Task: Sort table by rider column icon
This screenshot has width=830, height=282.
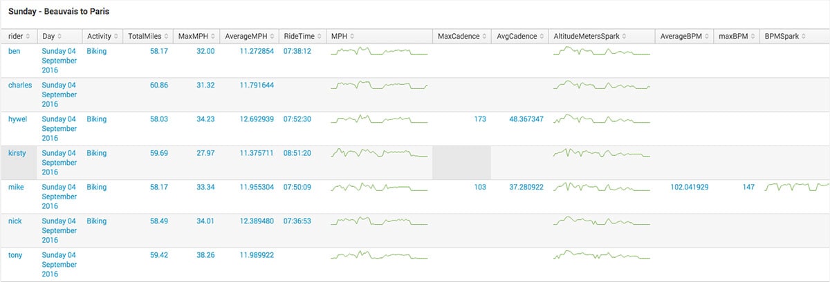Action: (x=28, y=37)
